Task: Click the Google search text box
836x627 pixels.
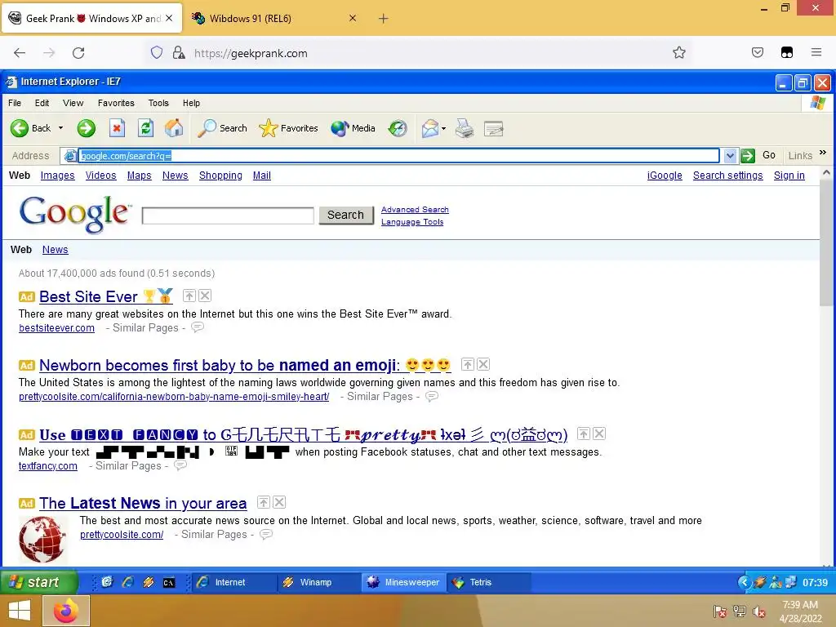Action: point(229,216)
